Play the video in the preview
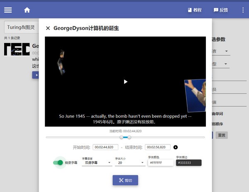Viewport: 249px width, 192px height. click(125, 81)
